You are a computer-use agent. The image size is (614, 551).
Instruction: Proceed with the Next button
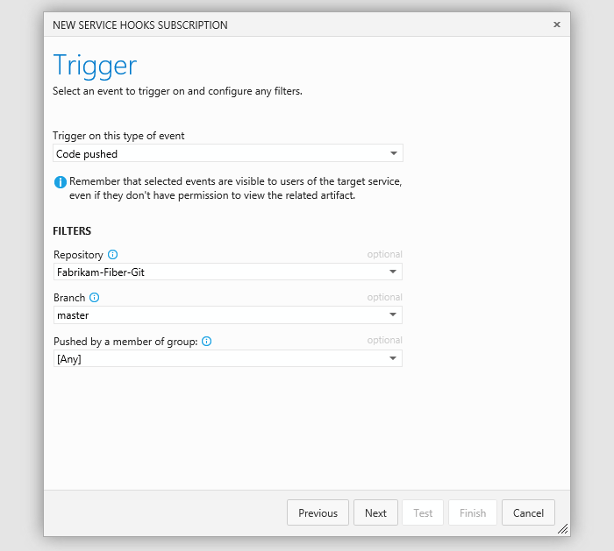(375, 512)
